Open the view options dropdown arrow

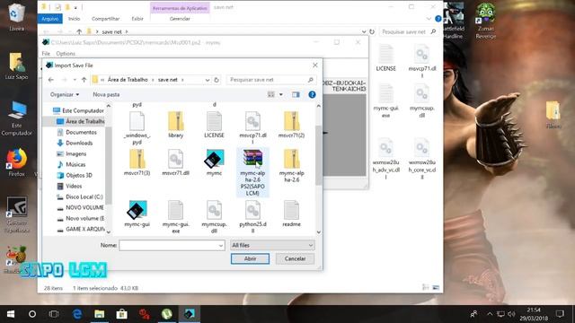point(281,94)
